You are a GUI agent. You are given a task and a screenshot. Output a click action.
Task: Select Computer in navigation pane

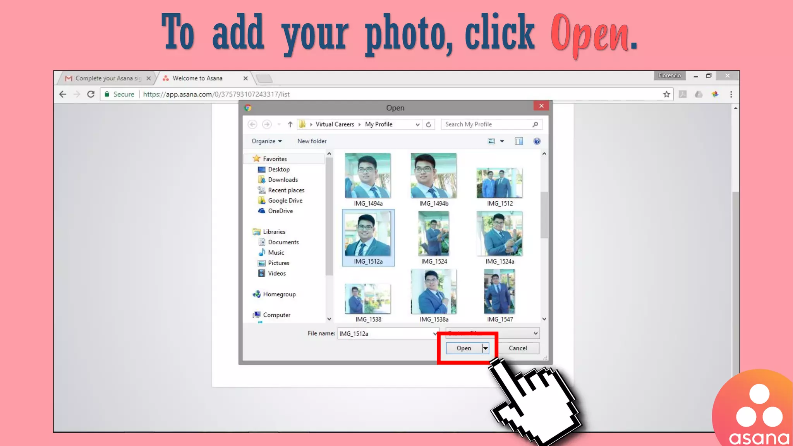[x=276, y=315]
